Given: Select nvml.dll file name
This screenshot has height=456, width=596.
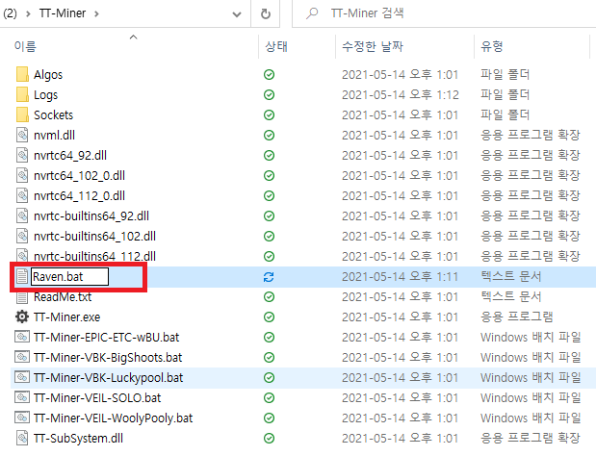Looking at the screenshot, I should 54,136.
